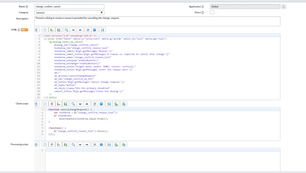306x173 pixels.
Task: Click ok_style_class line in HTML editor
Action: point(82,88)
